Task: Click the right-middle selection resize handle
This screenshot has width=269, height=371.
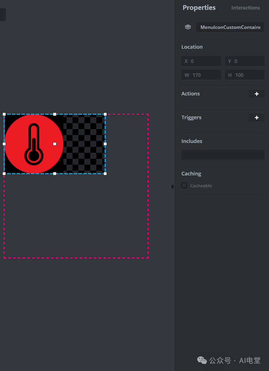Action: [x=105, y=144]
